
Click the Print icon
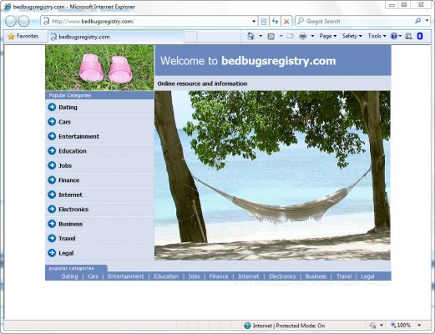(303, 36)
